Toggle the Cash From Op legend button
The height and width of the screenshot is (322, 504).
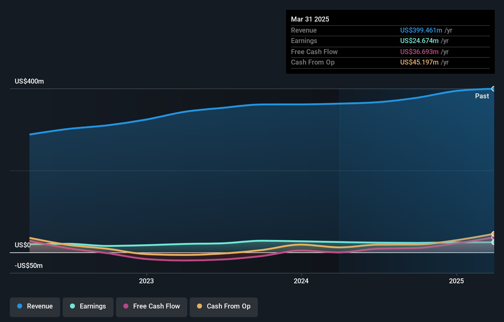click(x=224, y=307)
